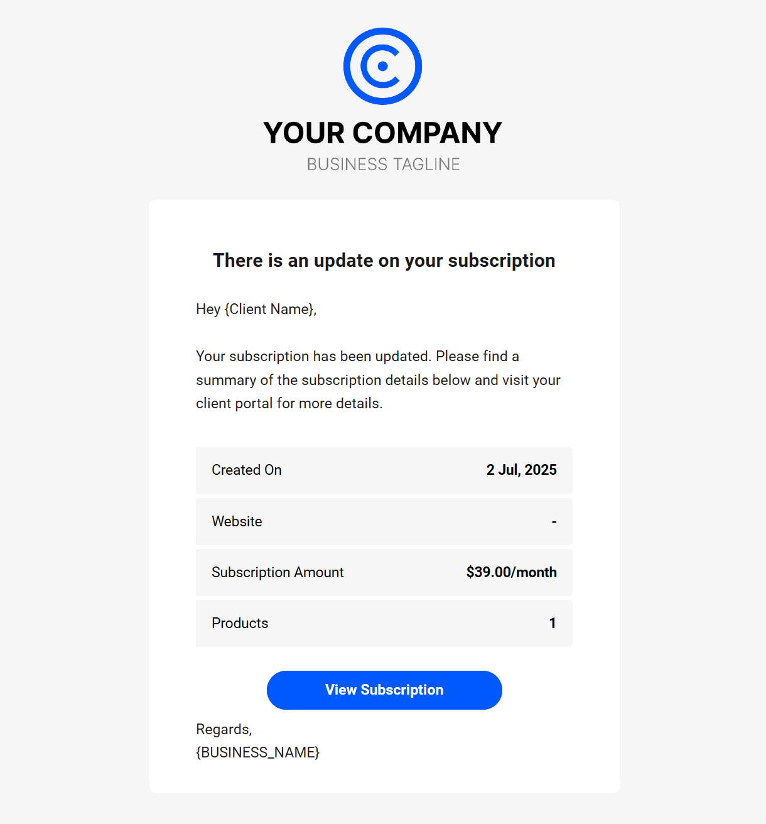Viewport: 766px width, 824px height.
Task: Click the Subscription Amount label
Action: click(278, 572)
